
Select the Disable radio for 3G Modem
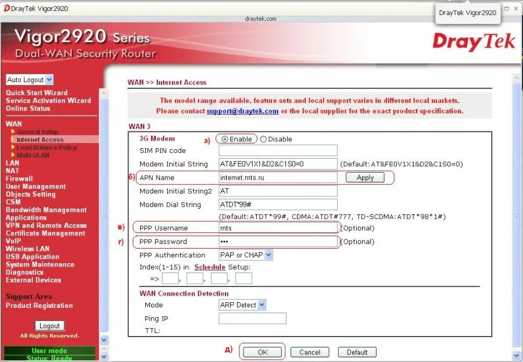pos(263,139)
